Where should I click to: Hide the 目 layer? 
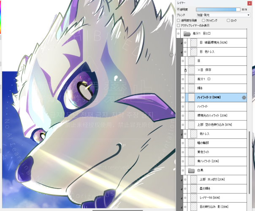(183, 61)
